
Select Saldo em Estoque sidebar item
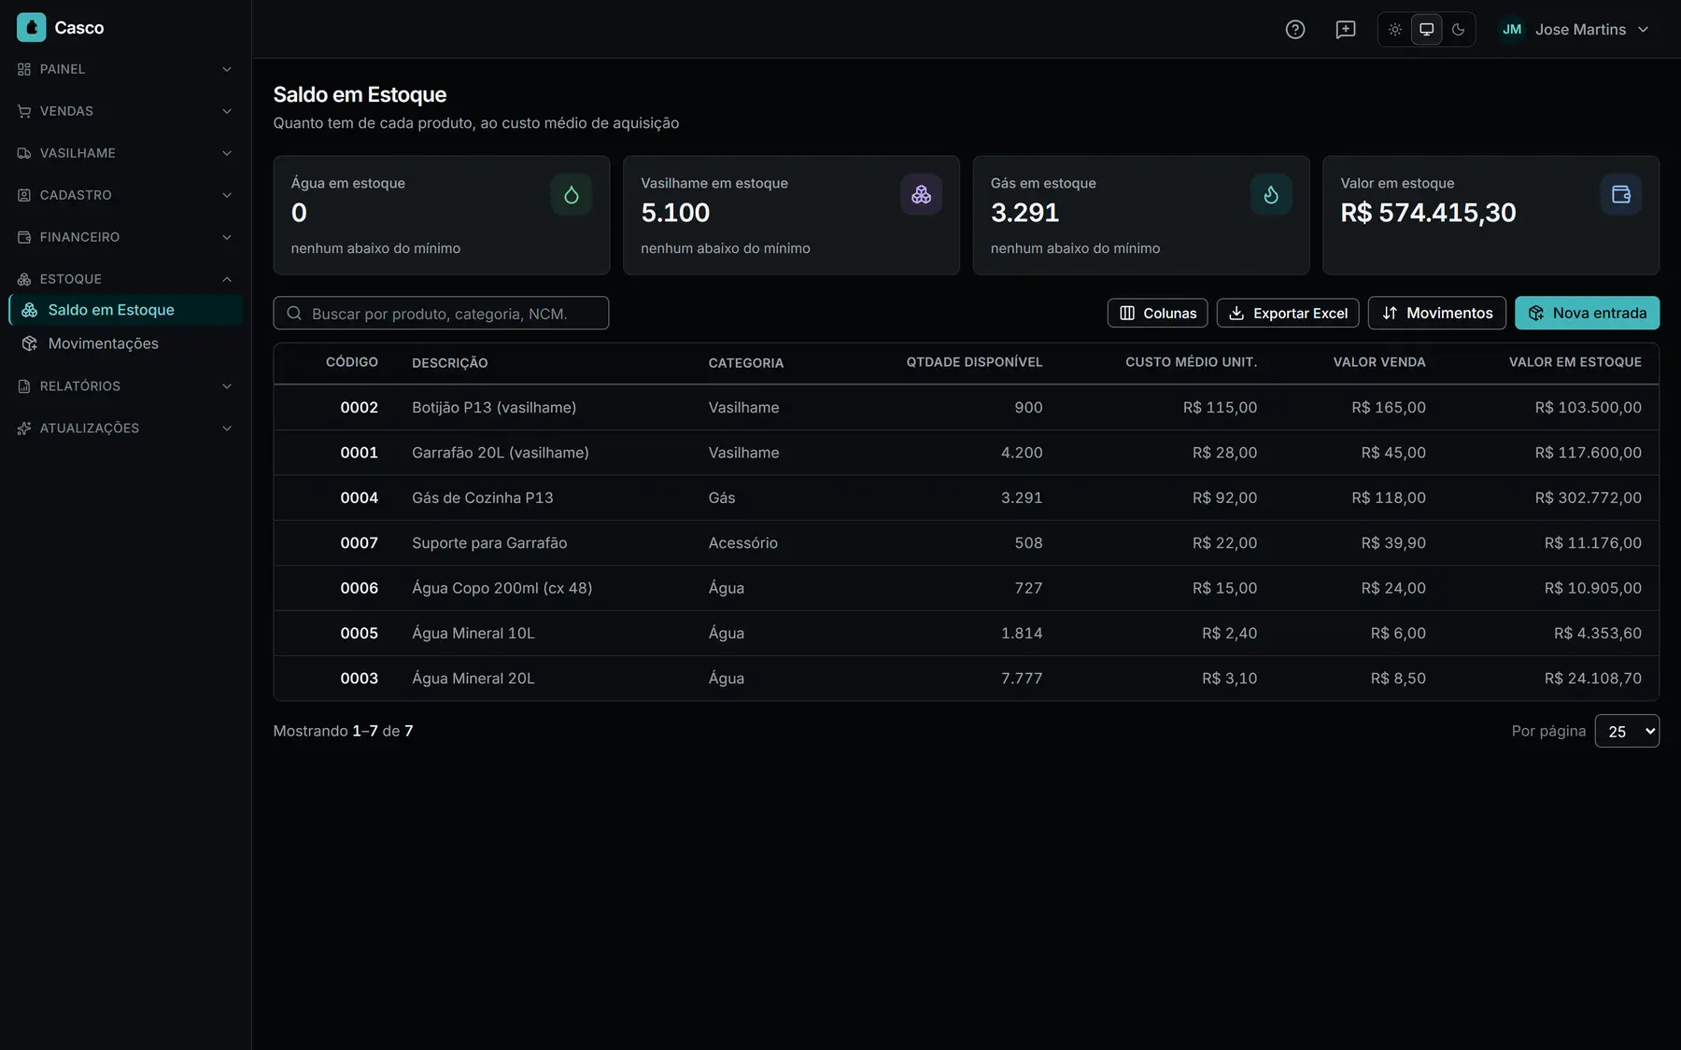pyautogui.click(x=125, y=310)
